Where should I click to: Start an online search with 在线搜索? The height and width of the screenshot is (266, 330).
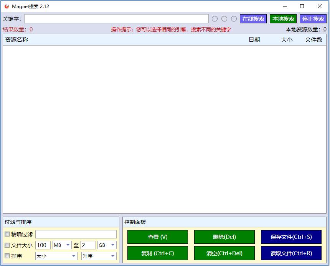(x=253, y=18)
